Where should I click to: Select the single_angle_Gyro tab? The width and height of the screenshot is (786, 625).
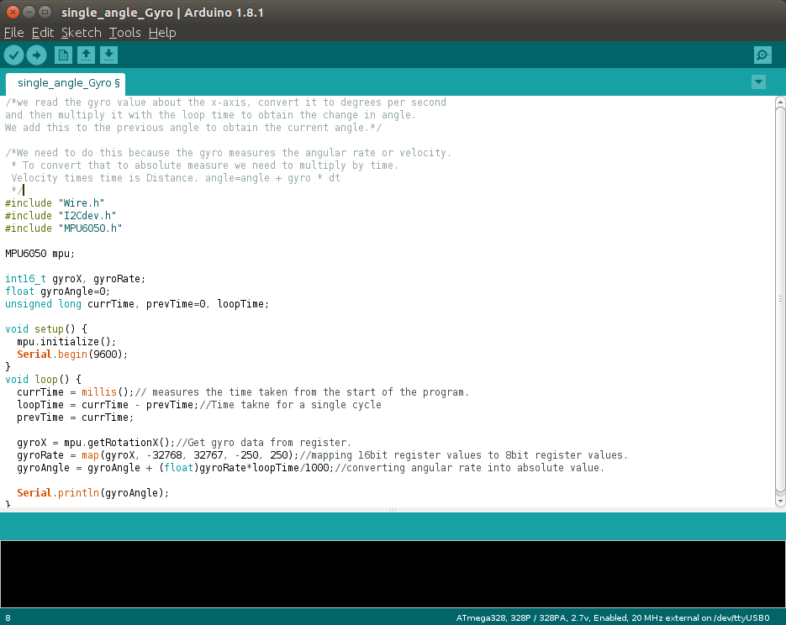(66, 84)
